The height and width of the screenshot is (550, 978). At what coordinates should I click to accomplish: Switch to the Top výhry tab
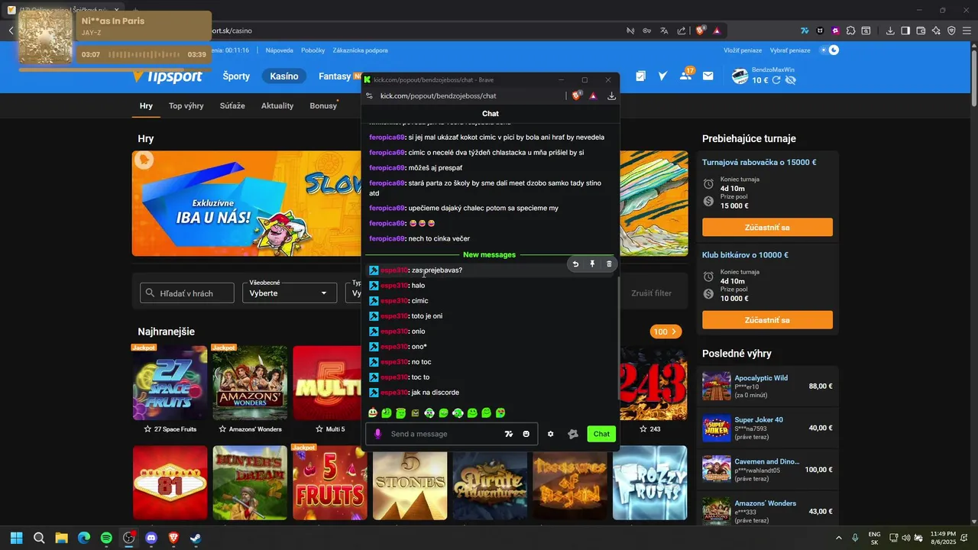pos(186,106)
